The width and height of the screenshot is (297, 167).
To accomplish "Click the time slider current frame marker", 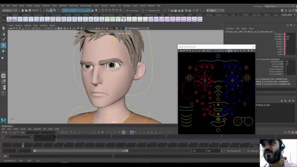I will (x=23, y=145).
